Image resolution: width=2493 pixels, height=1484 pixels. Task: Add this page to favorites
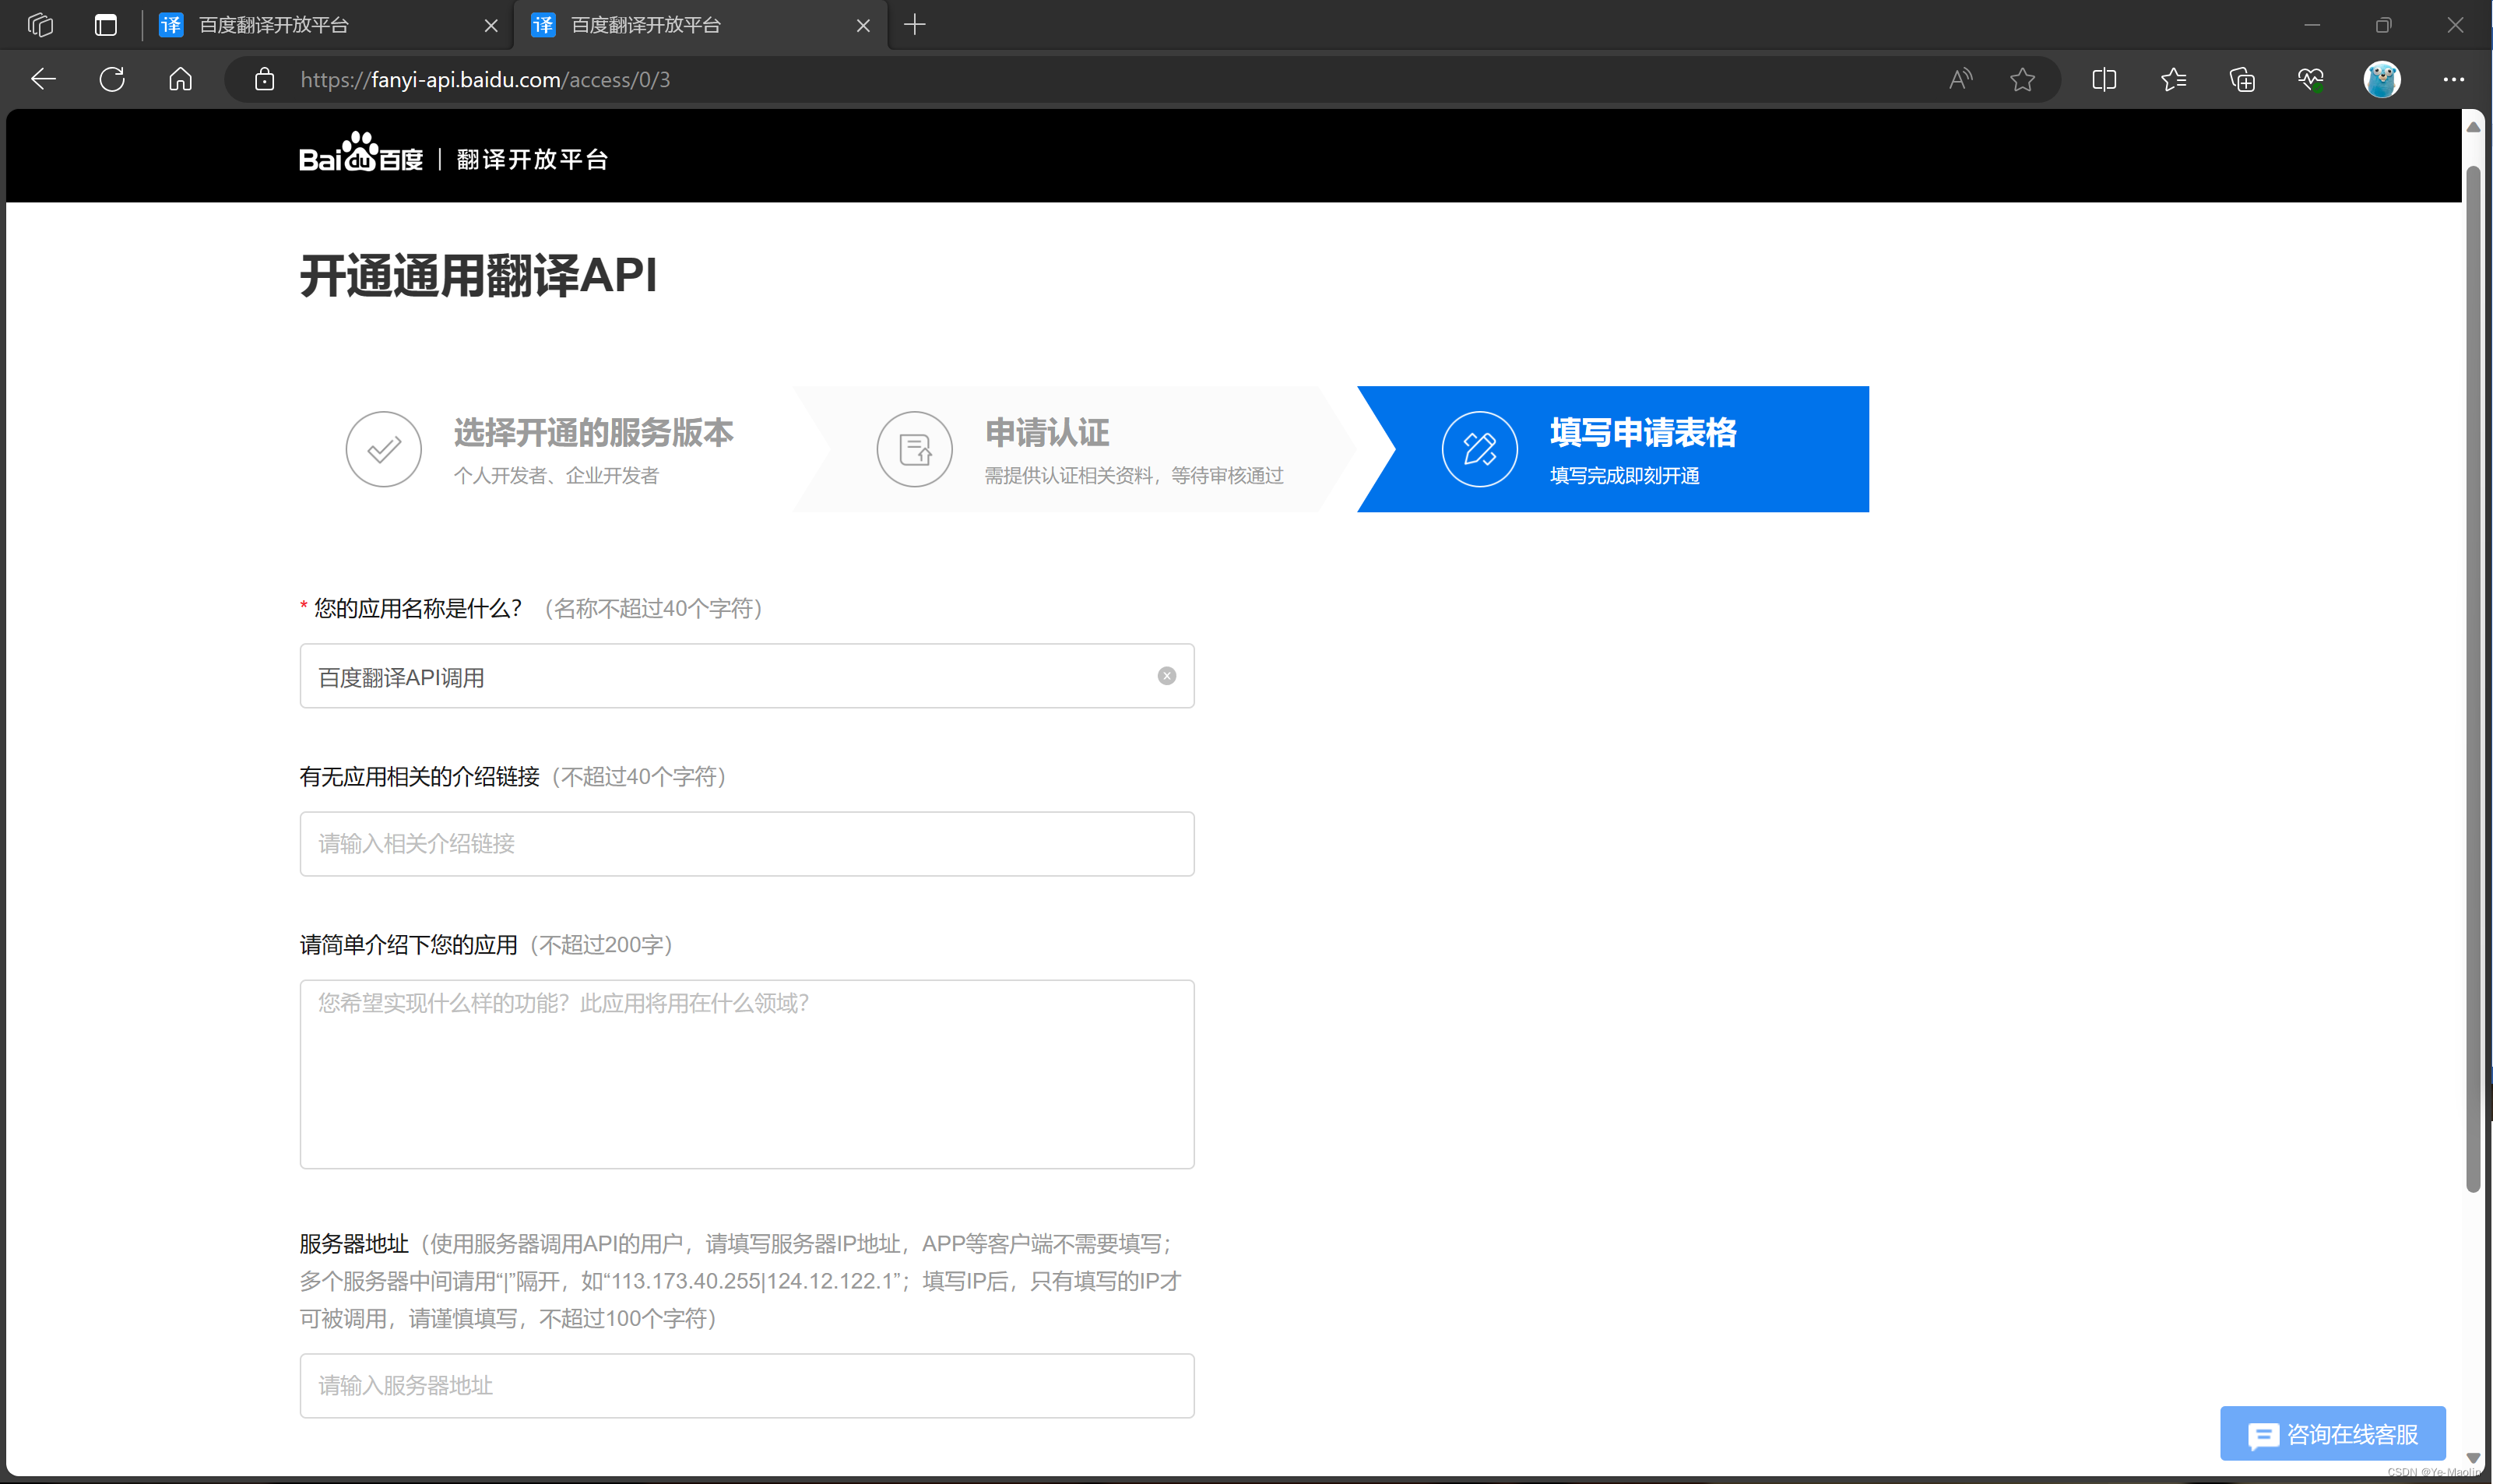pyautogui.click(x=2022, y=79)
